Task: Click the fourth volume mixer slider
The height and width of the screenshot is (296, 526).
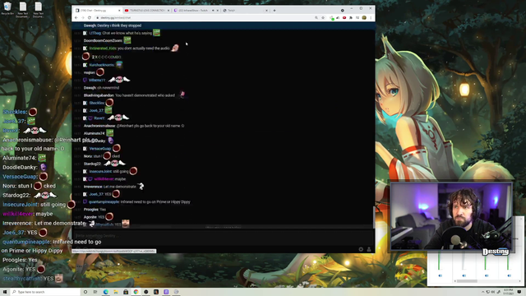Action: (x=508, y=261)
